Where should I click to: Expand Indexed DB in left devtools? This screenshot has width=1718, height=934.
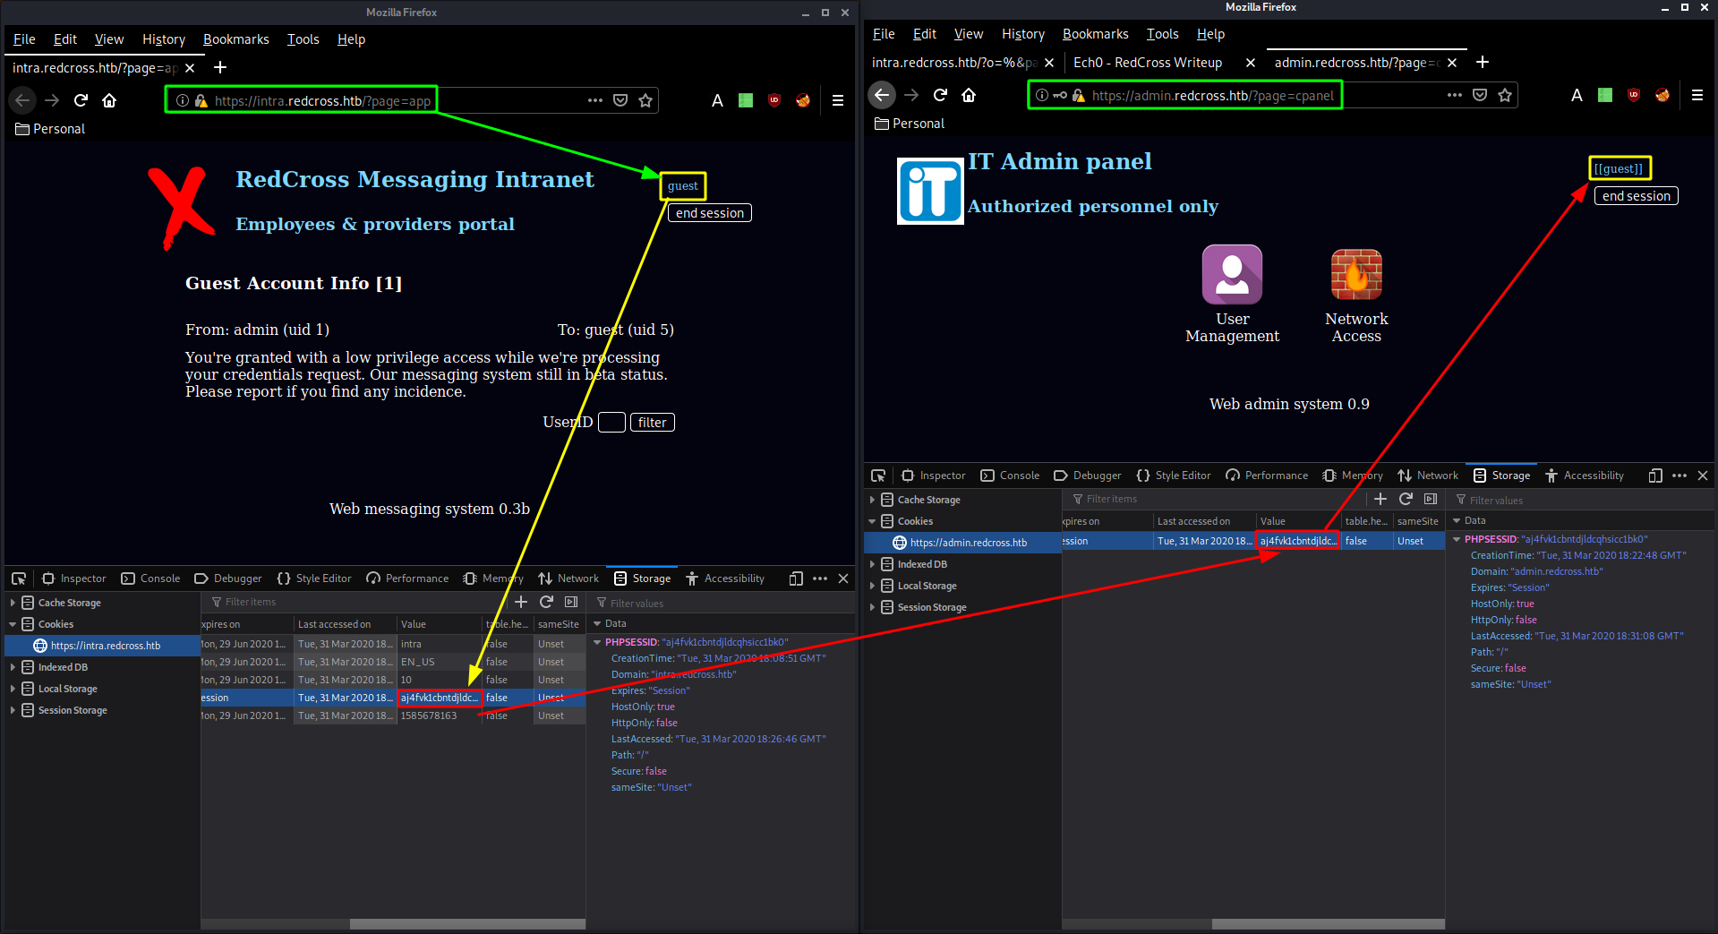(13, 667)
